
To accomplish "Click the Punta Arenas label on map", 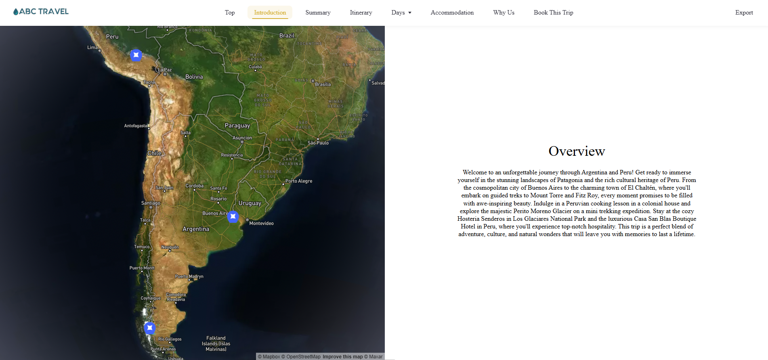I will pos(163,349).
